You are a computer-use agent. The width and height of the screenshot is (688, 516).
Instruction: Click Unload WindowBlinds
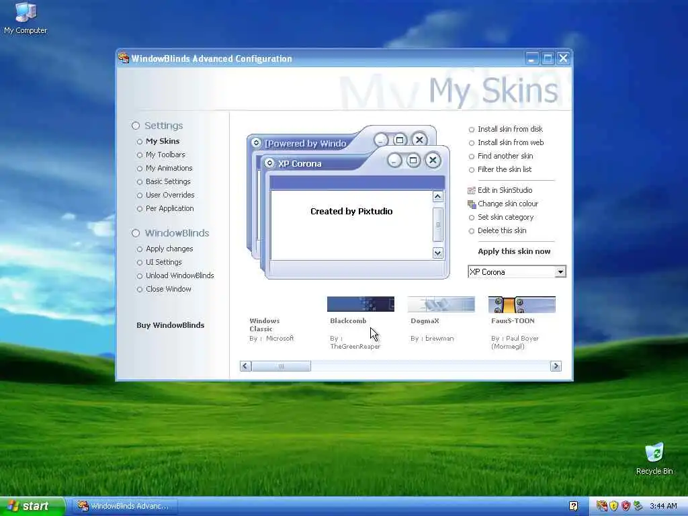pyautogui.click(x=180, y=275)
